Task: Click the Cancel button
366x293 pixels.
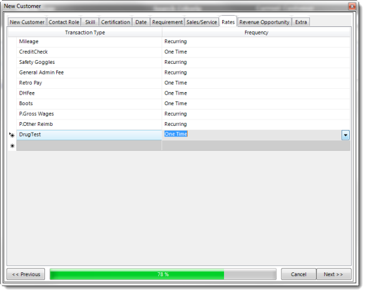Action: 298,274
